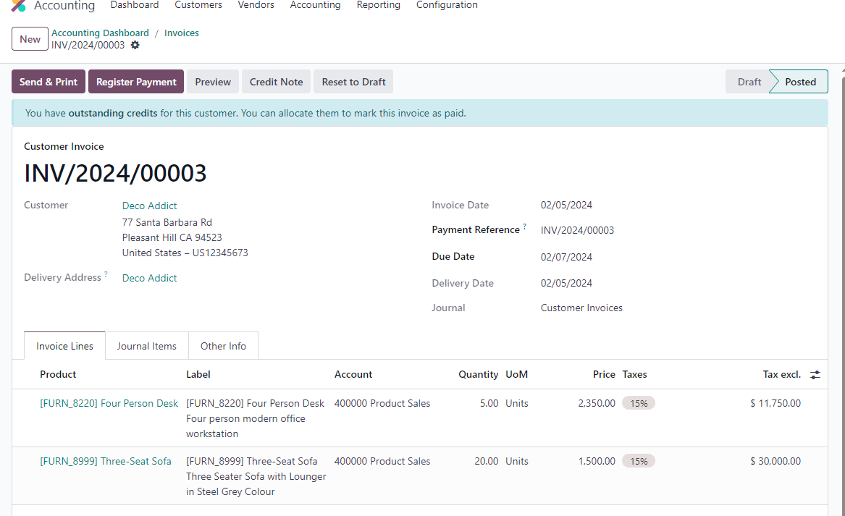The image size is (845, 516).
Task: Click the Preview button
Action: pyautogui.click(x=213, y=82)
